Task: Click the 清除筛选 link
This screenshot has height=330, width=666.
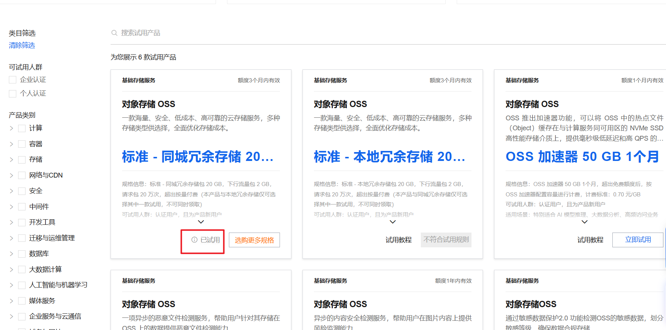Action: tap(22, 45)
